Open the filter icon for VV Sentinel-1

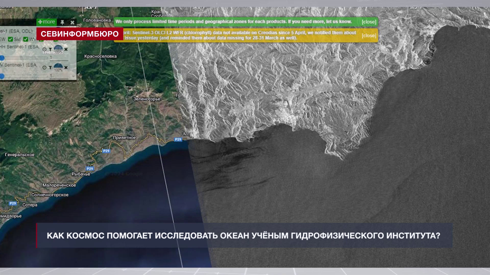coord(50,67)
